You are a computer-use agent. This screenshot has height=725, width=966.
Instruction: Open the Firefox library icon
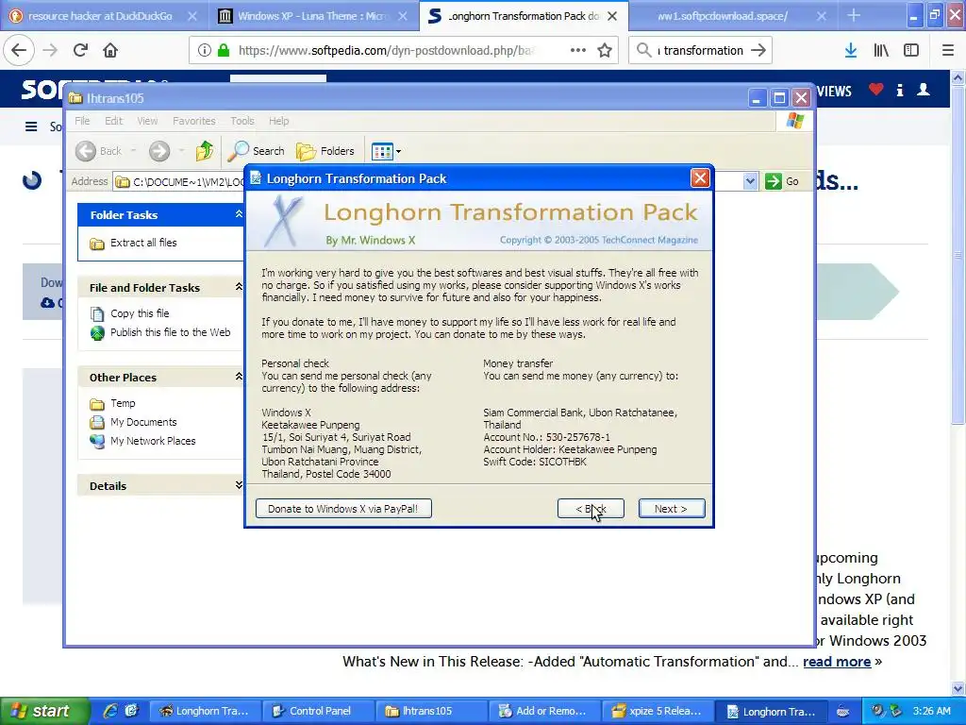pyautogui.click(x=881, y=50)
